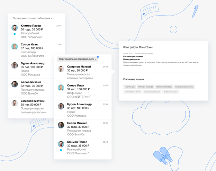The width and height of the screenshot is (216, 171).
Task: Click the blue status dot under Климов Павел in the relevance-sorted list
Action: tap(61, 150)
